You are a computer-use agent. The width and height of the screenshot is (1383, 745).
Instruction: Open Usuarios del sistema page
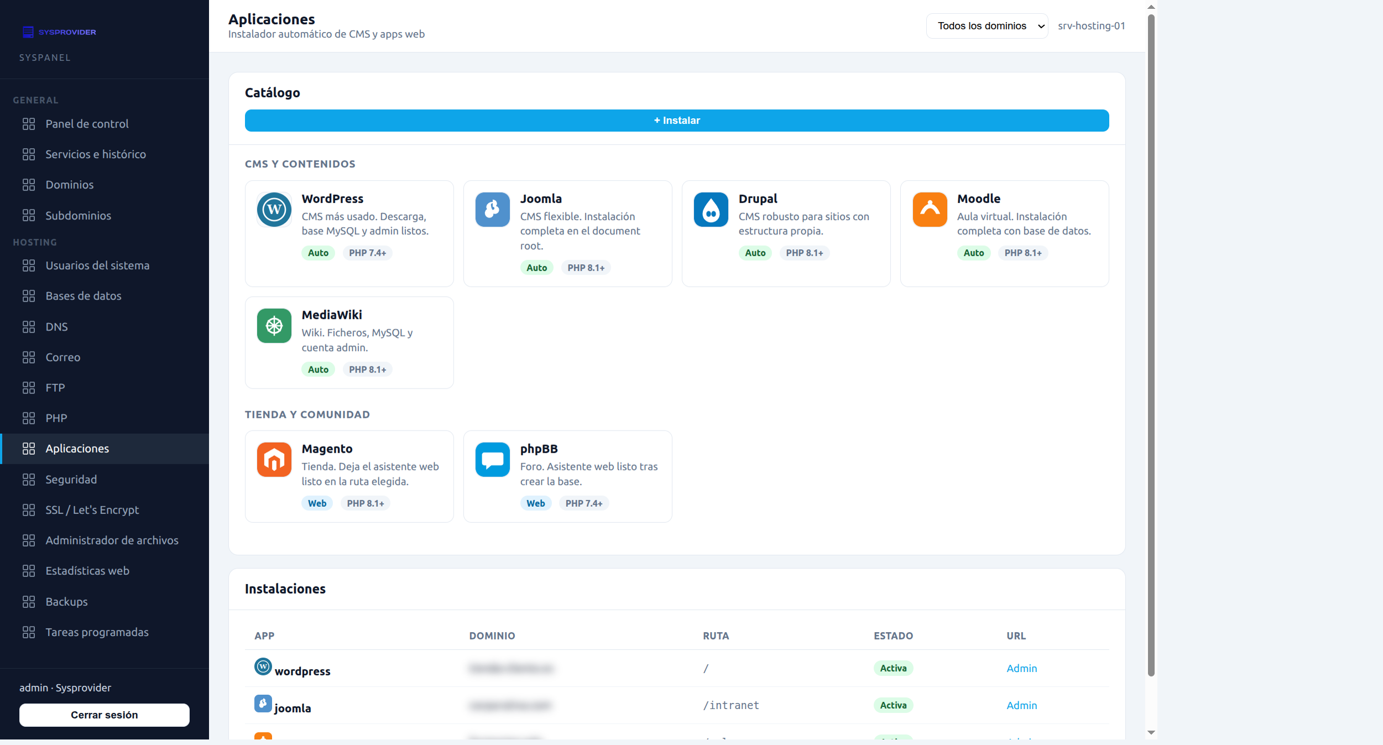tap(105, 265)
